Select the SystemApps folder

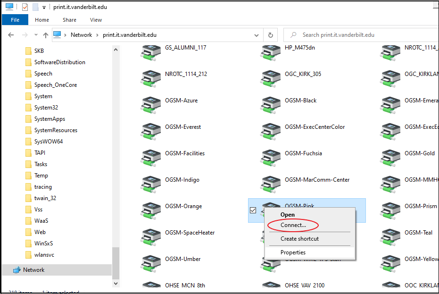[x=45, y=119]
